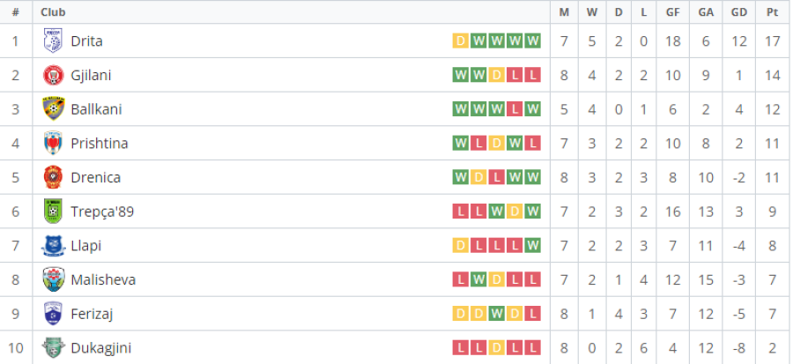The height and width of the screenshot is (364, 793).
Task: Open the Malisheva club crest
Action: tap(53, 279)
